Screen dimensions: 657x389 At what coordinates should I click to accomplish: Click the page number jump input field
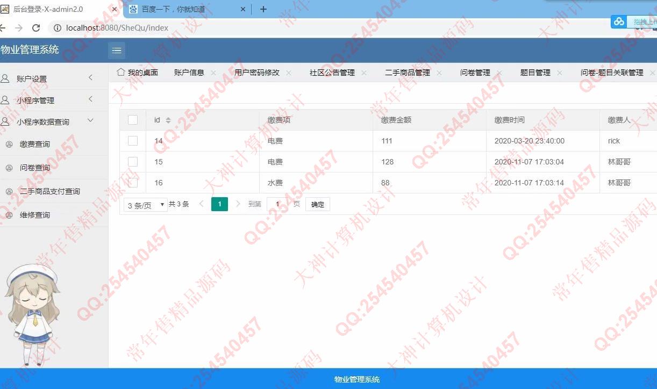(277, 204)
